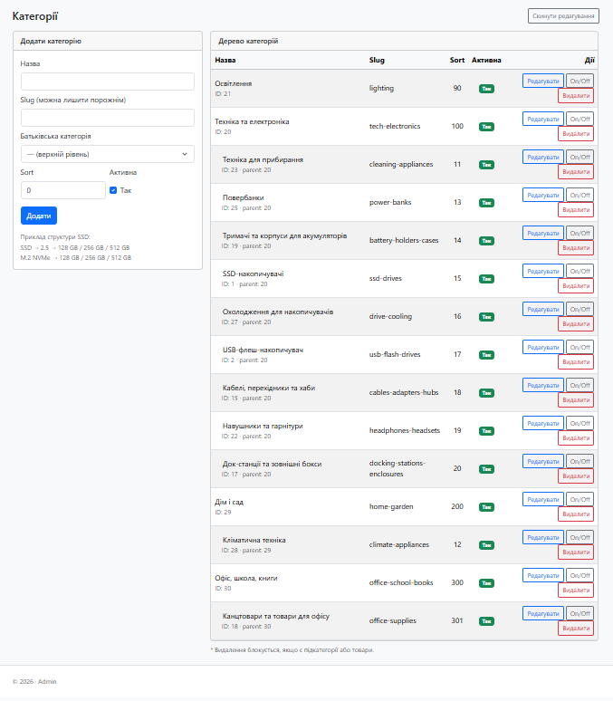Screen dimensions: 613x701
Task: Toggle On/Off for Техніка та електроніка
Action: coord(579,119)
